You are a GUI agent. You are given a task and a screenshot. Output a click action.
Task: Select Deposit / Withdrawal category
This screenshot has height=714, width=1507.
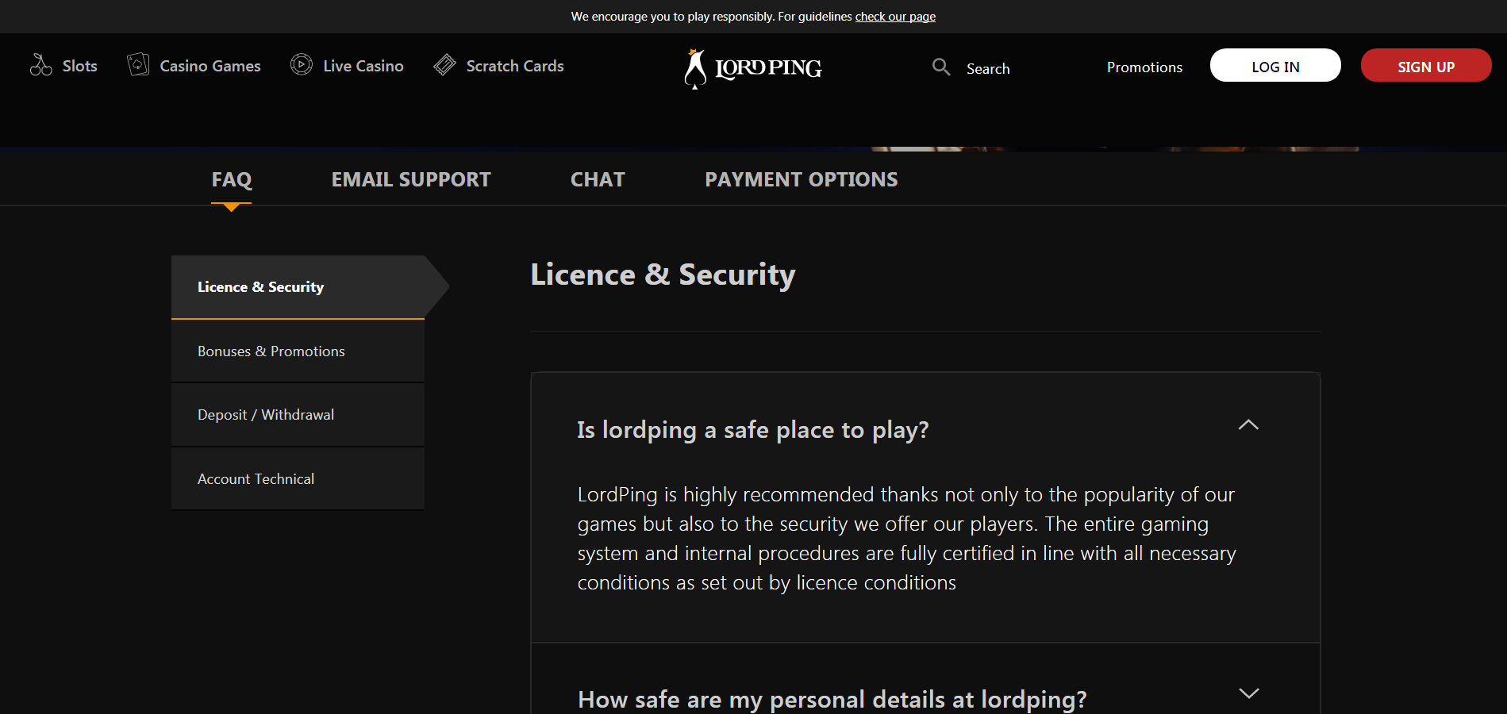pos(298,415)
